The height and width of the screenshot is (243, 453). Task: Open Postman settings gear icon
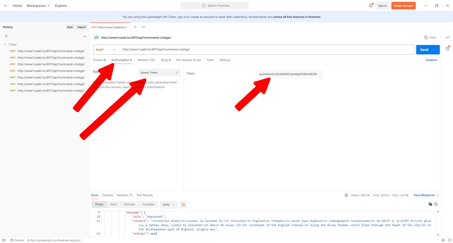371,6
